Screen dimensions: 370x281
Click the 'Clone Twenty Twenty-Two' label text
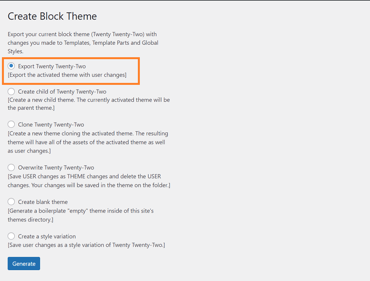(x=51, y=125)
